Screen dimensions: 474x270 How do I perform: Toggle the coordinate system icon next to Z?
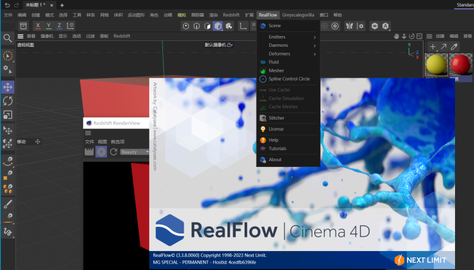[x=70, y=26]
